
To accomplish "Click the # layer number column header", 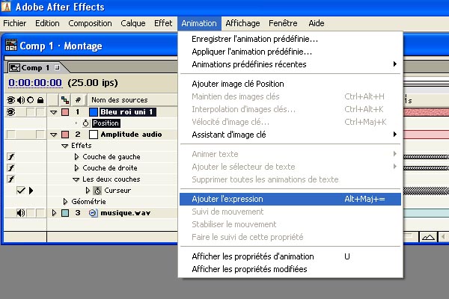I will [78, 100].
